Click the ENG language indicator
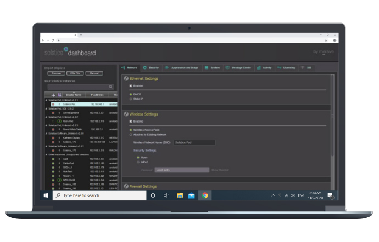Image resolution: width=379 pixels, height=242 pixels. click(x=301, y=195)
